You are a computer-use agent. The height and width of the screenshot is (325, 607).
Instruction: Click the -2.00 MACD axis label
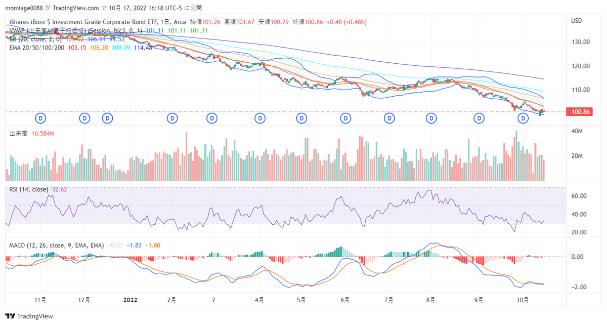578,287
